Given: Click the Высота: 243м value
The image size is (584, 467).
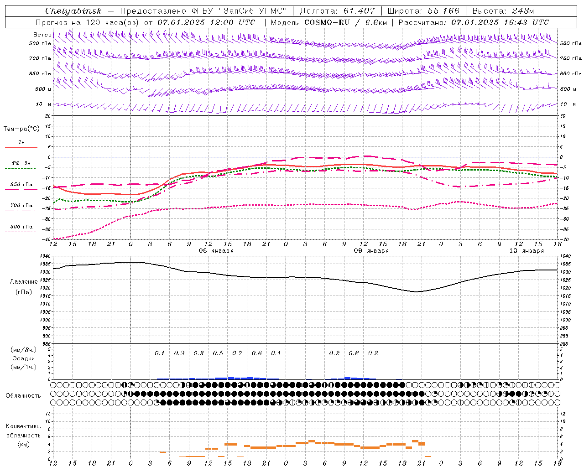Looking at the screenshot, I should point(503,11).
